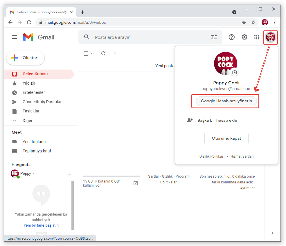The image size is (286, 246).
Task: Open the Support help icon
Action: pyautogui.click(x=232, y=37)
